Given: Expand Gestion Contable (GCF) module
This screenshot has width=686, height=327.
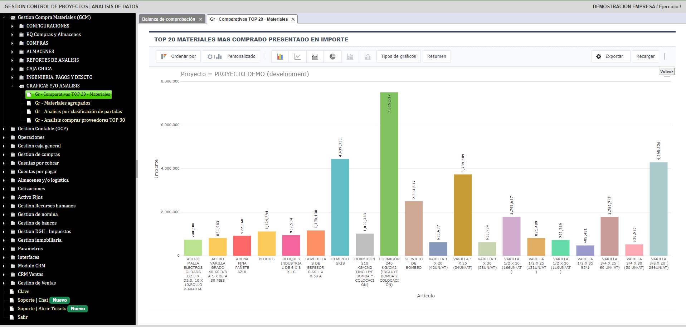Looking at the screenshot, I should tap(4, 129).
